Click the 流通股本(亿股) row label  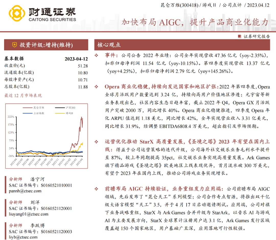[x=19, y=73]
